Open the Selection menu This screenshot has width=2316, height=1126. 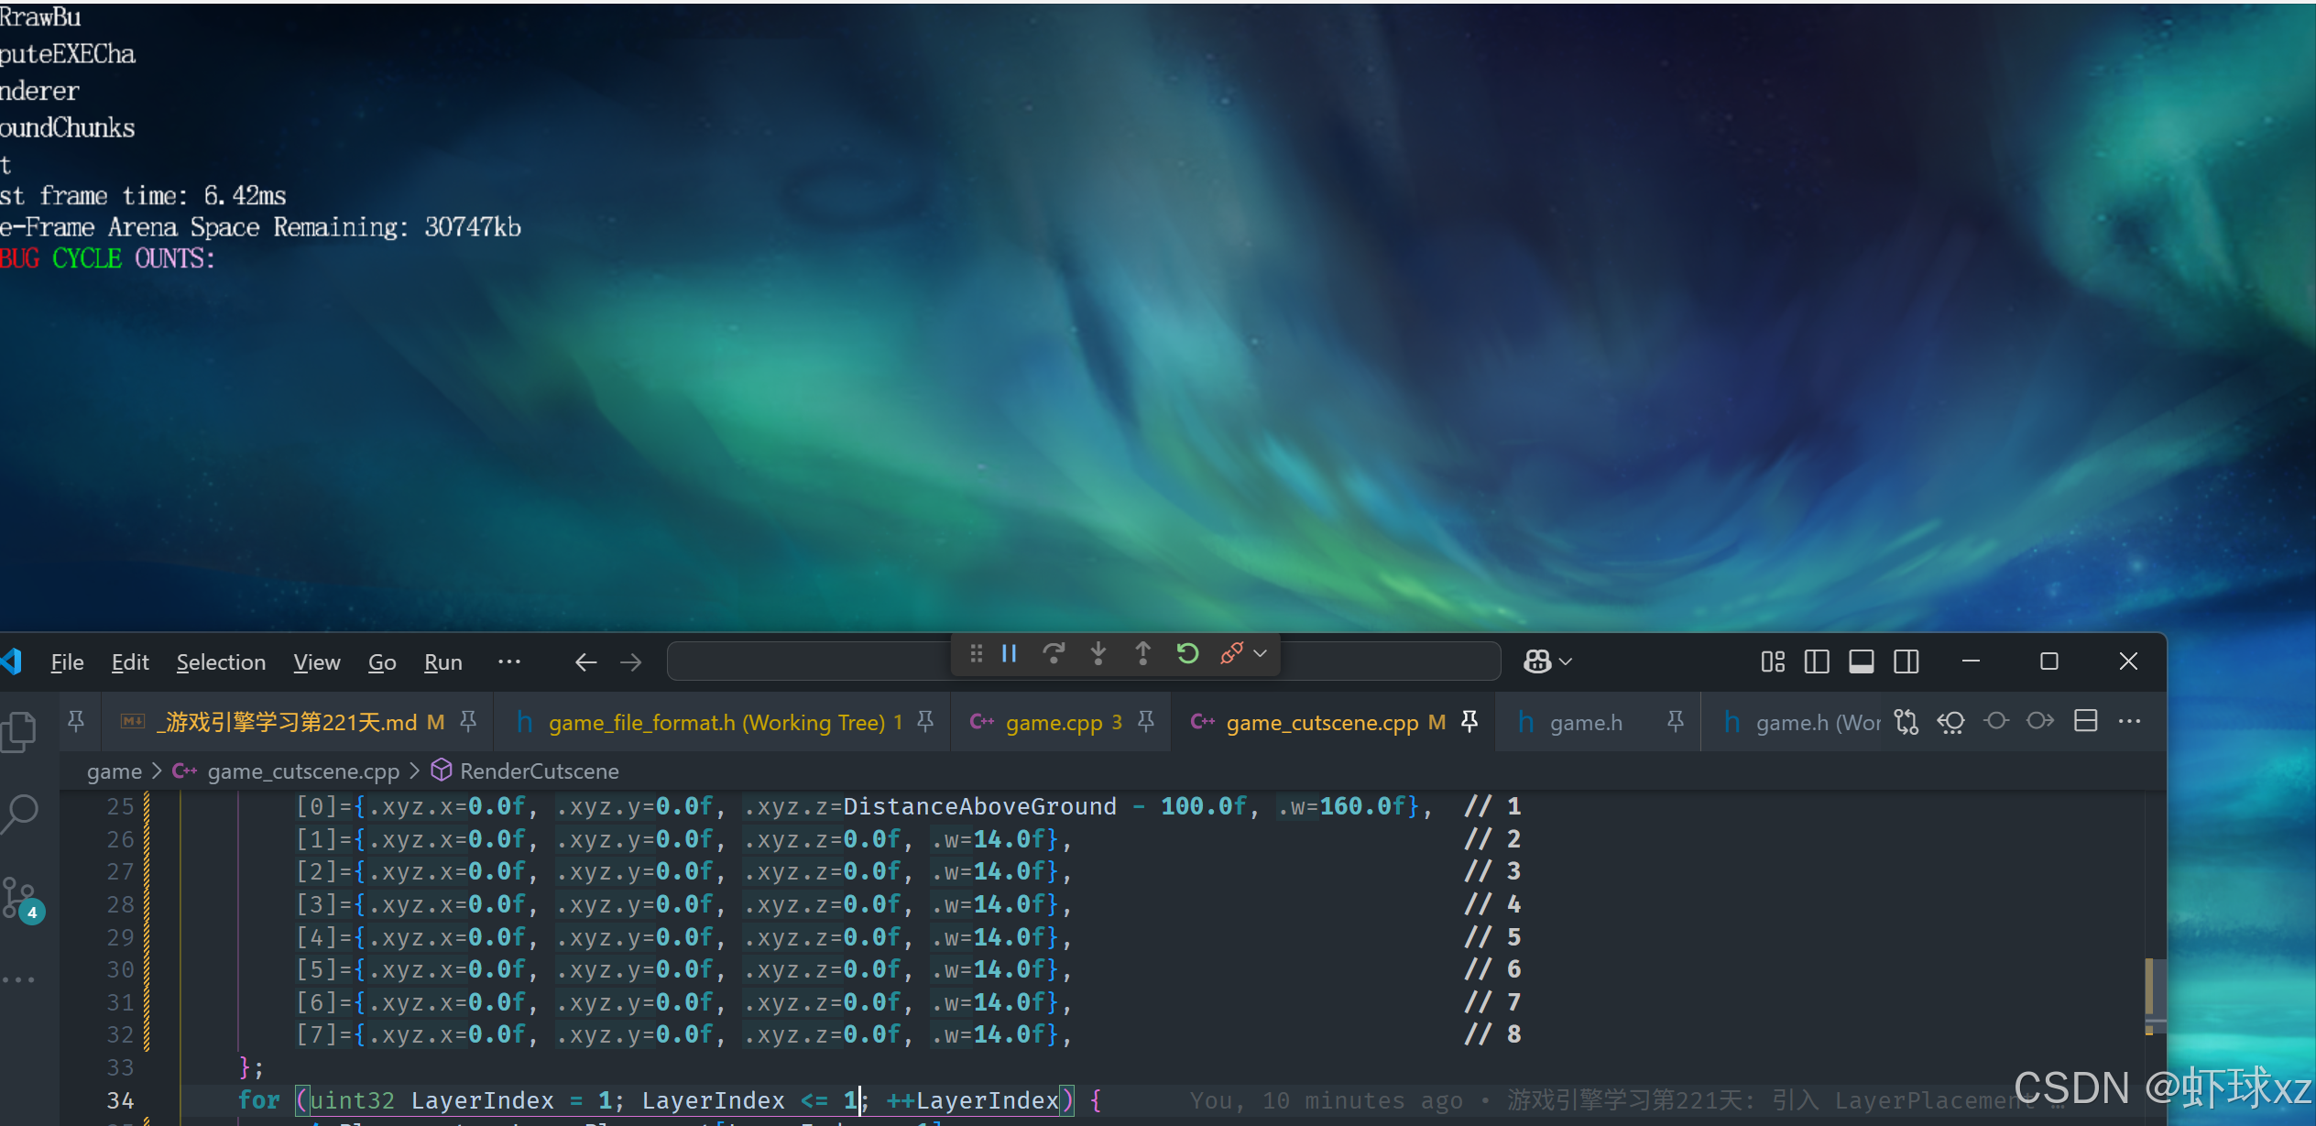point(221,661)
